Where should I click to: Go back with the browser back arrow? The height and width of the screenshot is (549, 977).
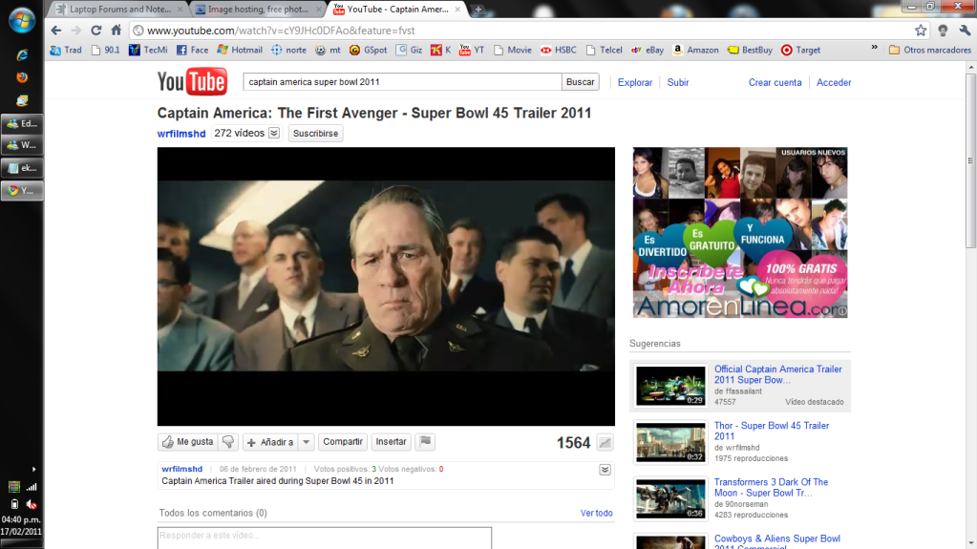click(56, 30)
